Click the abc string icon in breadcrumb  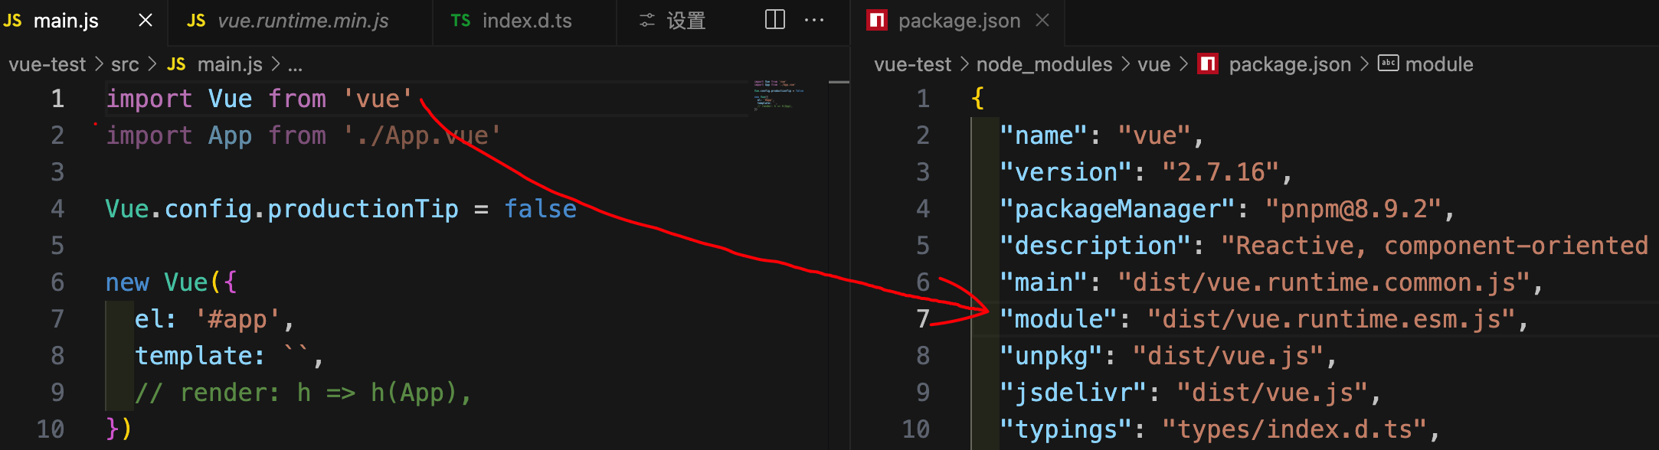(x=1388, y=64)
